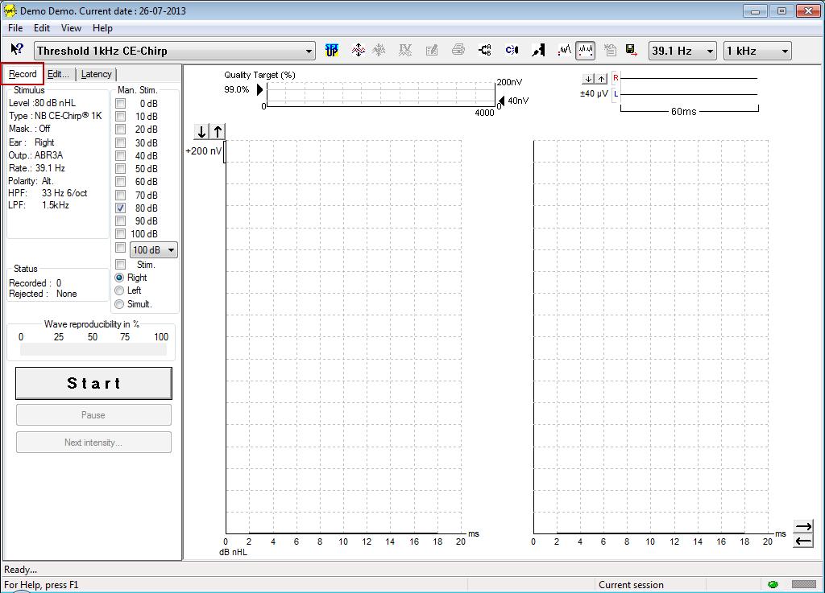Click the Wave reproducibility progress bar
Image resolution: width=825 pixels, height=593 pixels.
click(93, 350)
